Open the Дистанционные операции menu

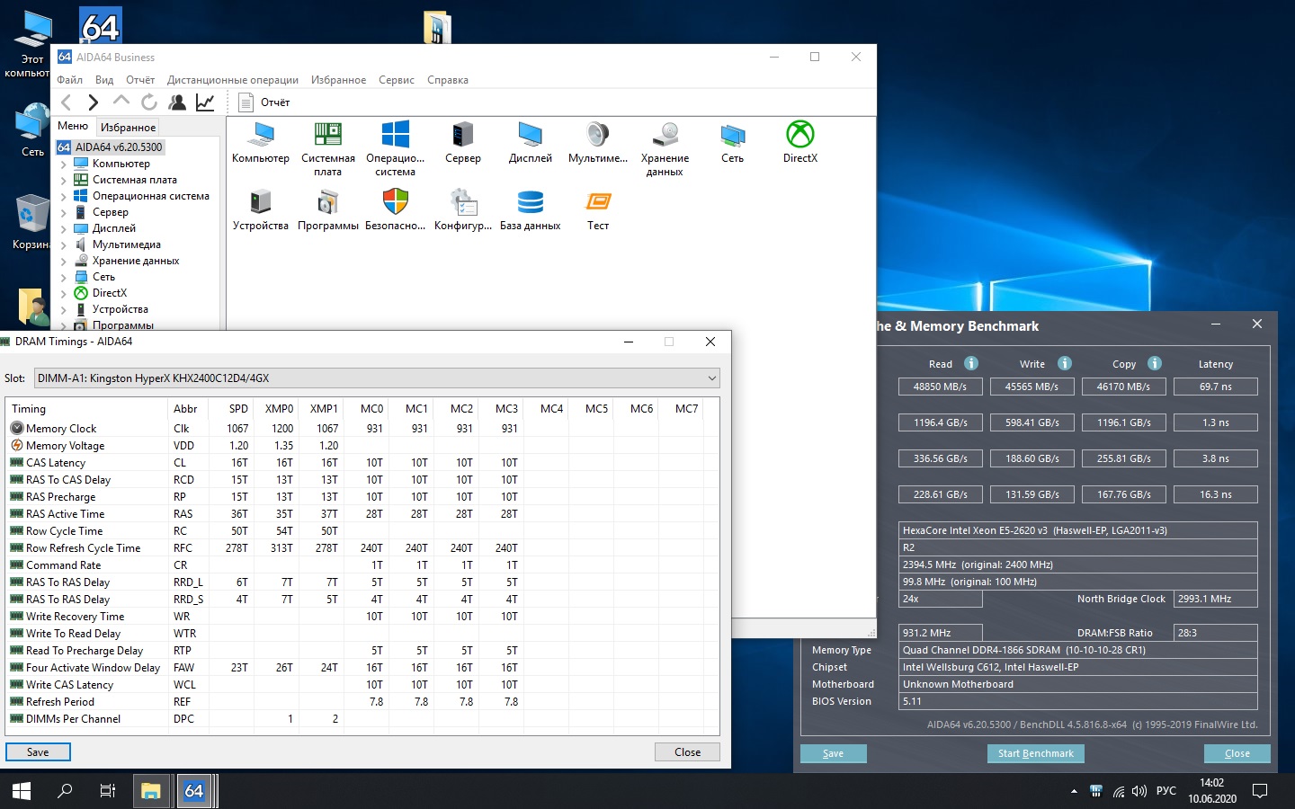(233, 80)
